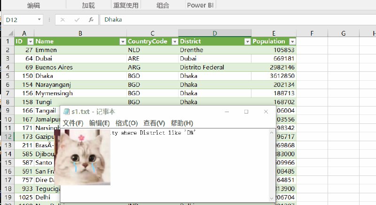Click the formula bar Cancel X icon
Image resolution: width=376 pixels, height=205 pixels.
pyautogui.click(x=63, y=20)
